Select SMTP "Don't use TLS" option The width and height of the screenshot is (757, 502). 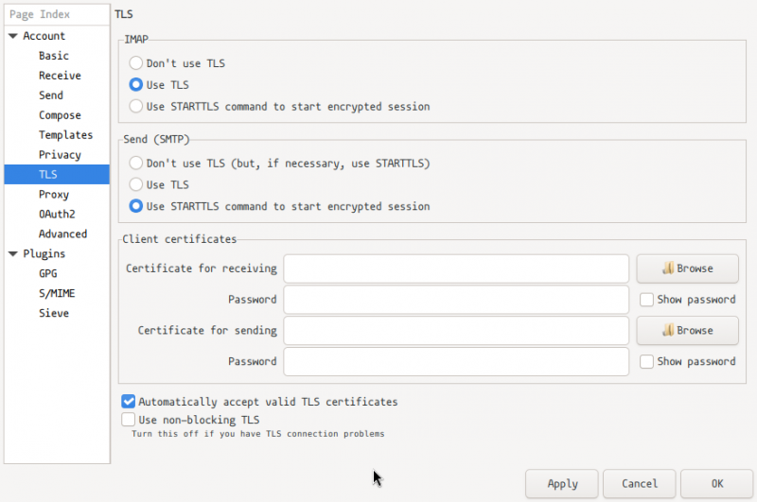(x=136, y=164)
